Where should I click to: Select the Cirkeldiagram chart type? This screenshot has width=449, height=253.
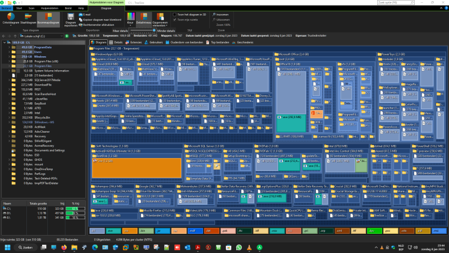tap(11, 19)
